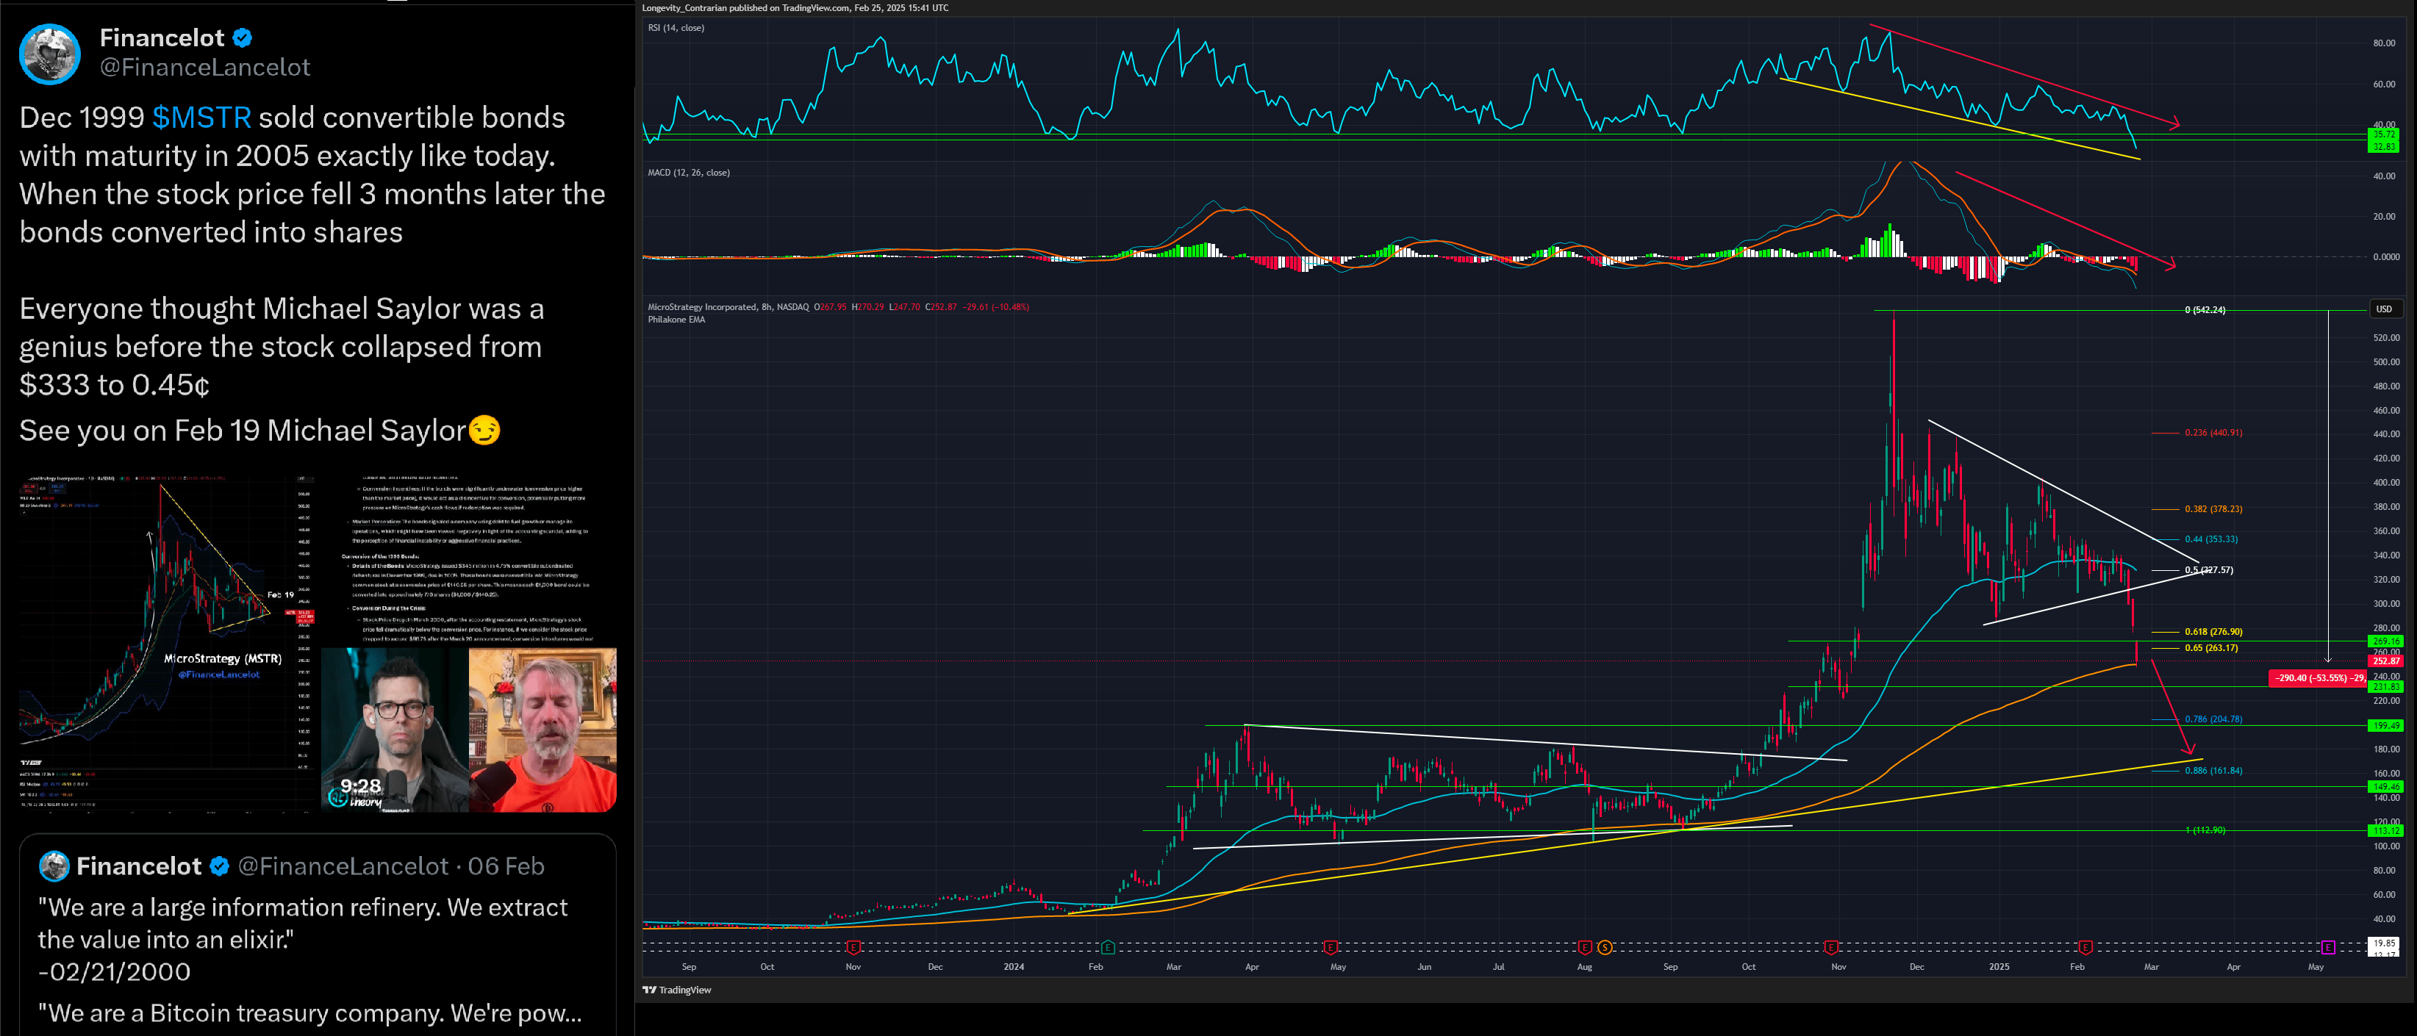Viewport: 2417px width, 1036px height.
Task: Click the 1 (112.90) Fibonacci label
Action: (x=2205, y=830)
